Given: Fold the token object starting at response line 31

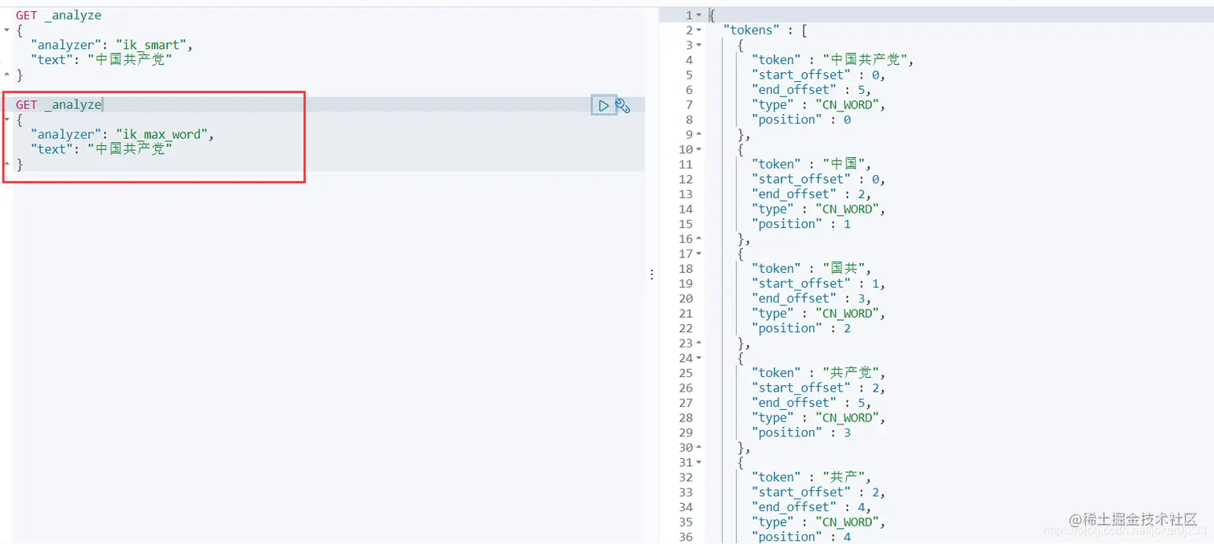Looking at the screenshot, I should (699, 462).
